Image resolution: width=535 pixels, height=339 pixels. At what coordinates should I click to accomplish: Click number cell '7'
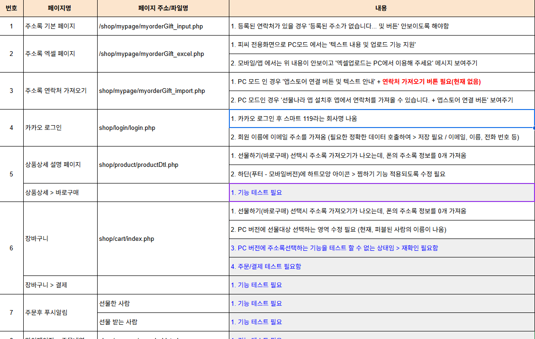tap(11, 313)
